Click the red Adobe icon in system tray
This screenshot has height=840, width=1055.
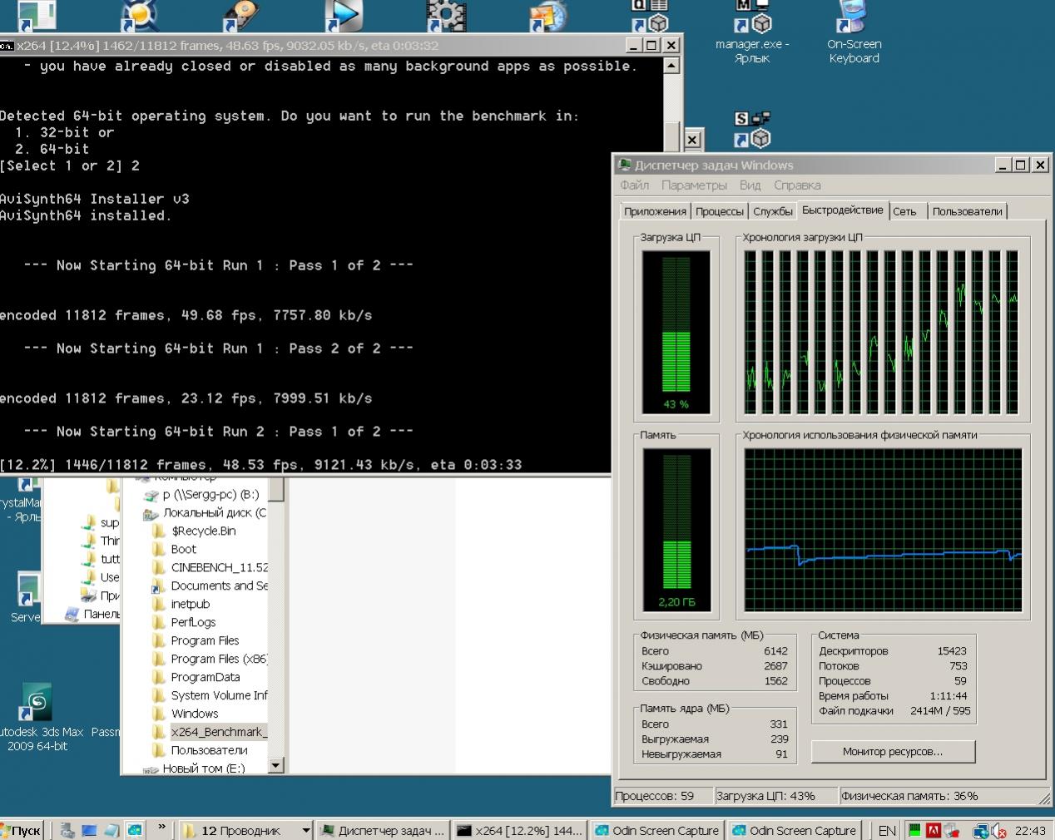coord(934,830)
